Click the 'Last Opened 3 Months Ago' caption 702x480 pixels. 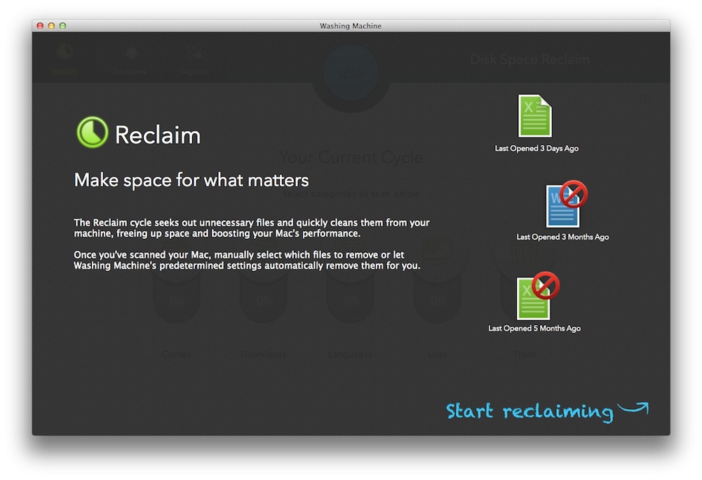[562, 237]
